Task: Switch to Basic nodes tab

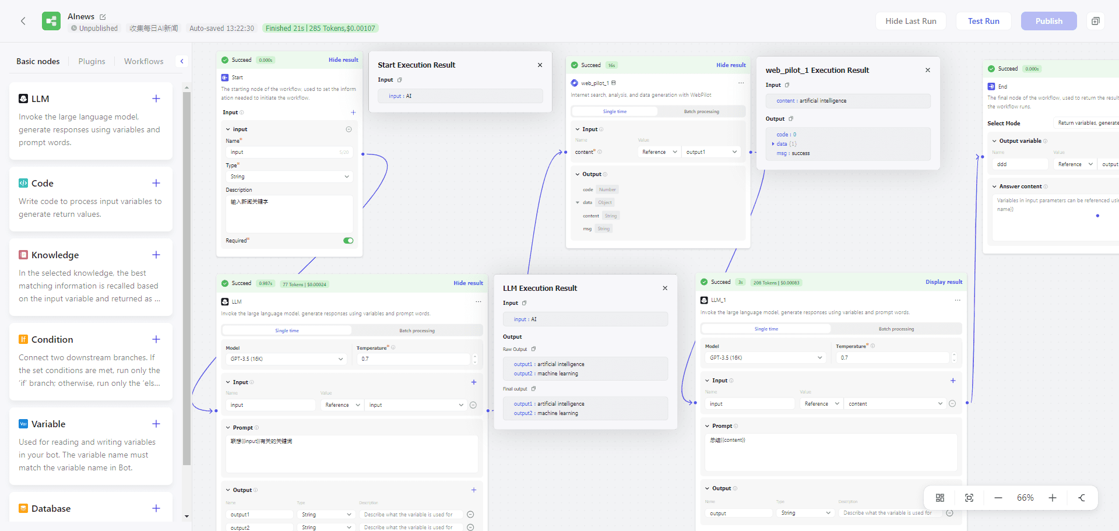Action: click(x=38, y=61)
